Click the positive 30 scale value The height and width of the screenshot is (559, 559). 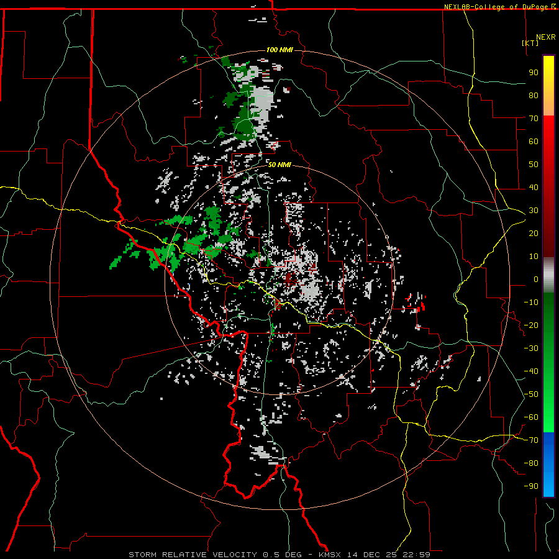[534, 211]
